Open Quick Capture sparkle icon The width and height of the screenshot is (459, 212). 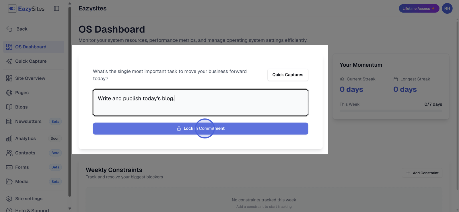click(9, 61)
